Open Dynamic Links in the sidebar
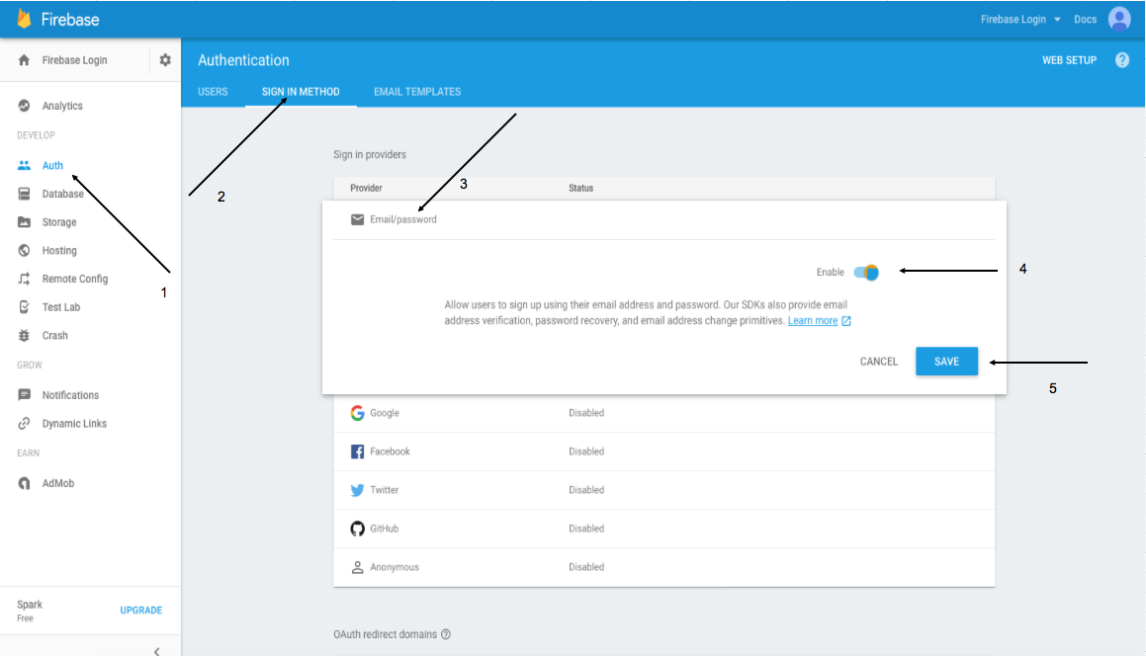The width and height of the screenshot is (1146, 656). click(x=74, y=424)
